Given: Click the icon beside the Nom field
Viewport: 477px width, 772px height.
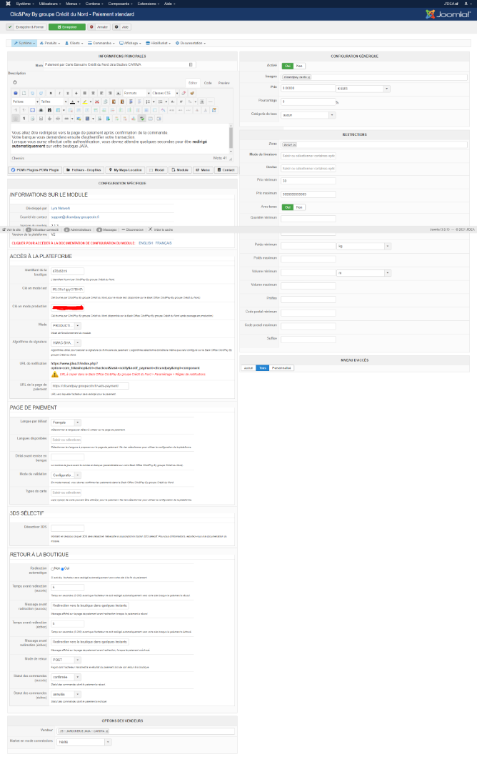Looking at the screenshot, I should pos(191,64).
